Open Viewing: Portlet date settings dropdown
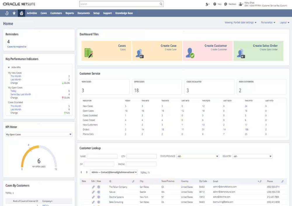This screenshot has width=292, height=206. [240, 23]
